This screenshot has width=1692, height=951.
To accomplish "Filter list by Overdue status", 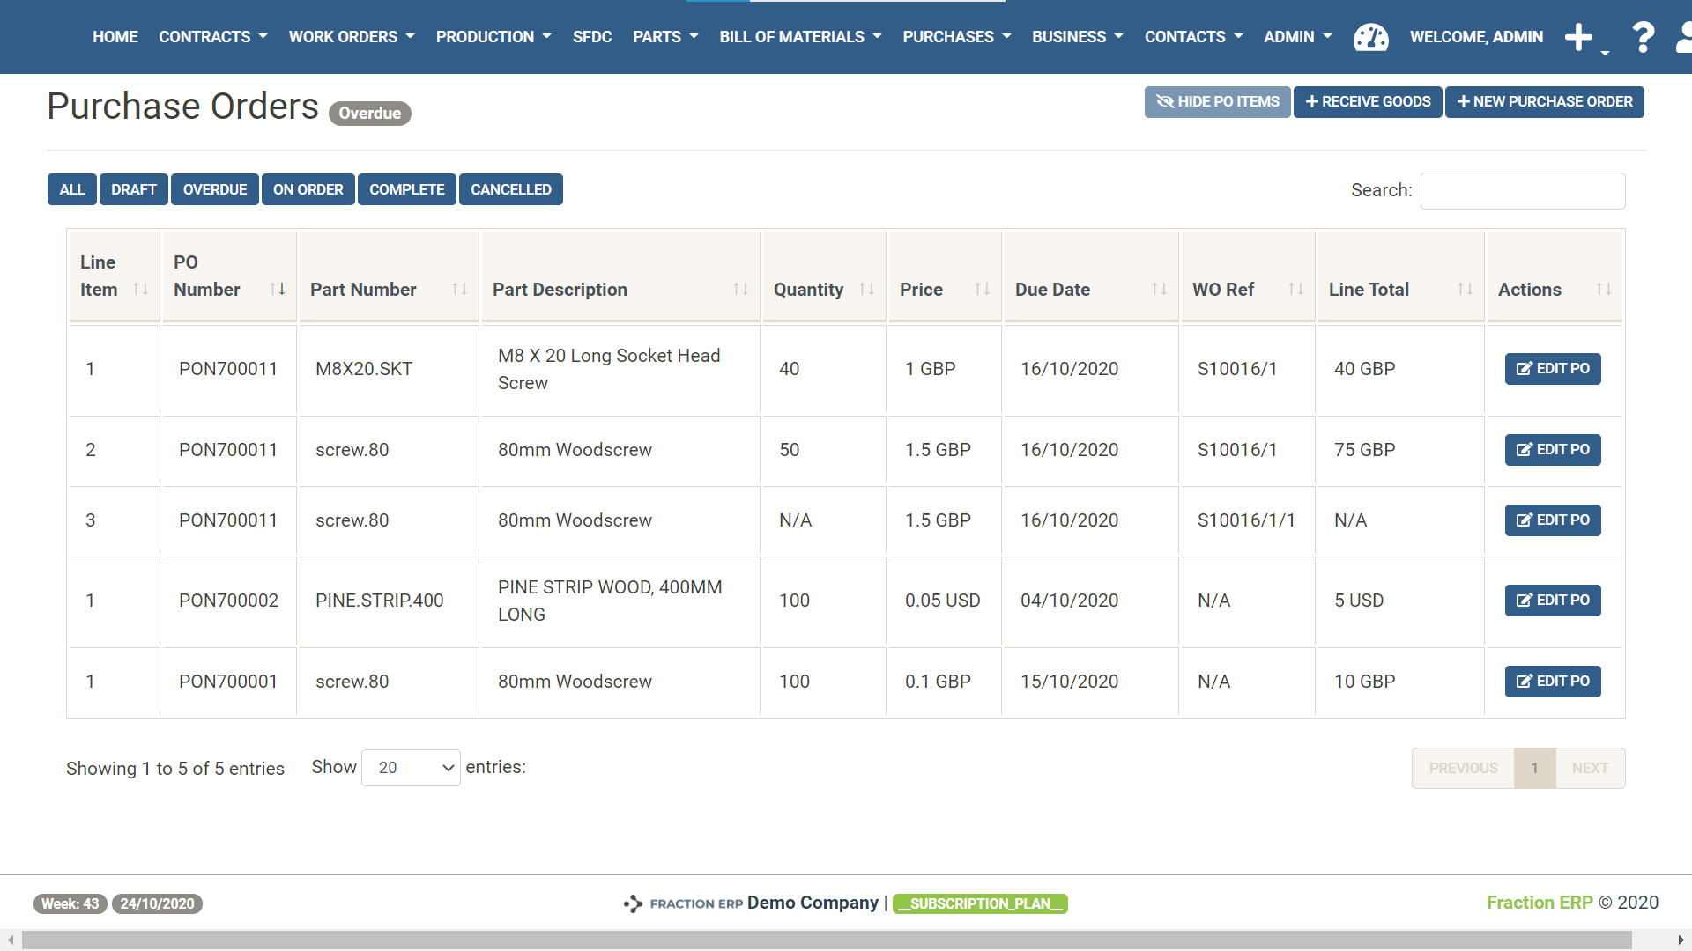I will (214, 189).
